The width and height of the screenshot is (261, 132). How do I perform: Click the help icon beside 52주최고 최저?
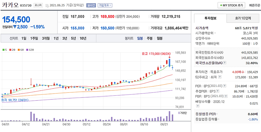tap(220, 77)
